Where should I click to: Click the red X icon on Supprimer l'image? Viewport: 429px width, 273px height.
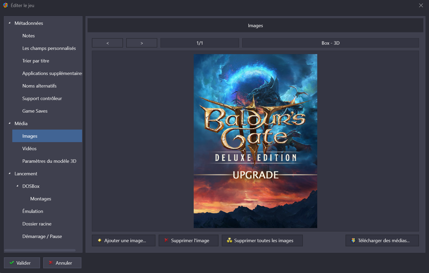click(x=166, y=240)
